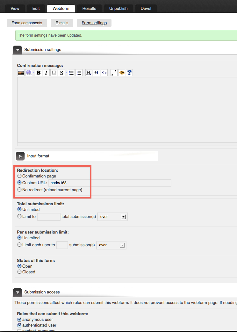Open the Results tab
Screen dimensions: 237x332
point(89,9)
